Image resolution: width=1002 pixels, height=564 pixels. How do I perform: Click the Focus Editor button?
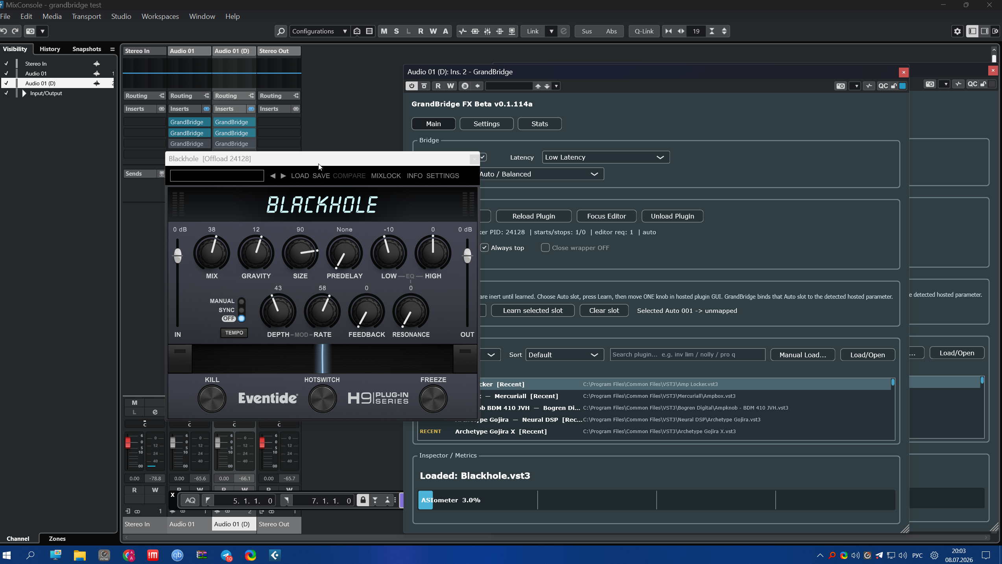(x=606, y=216)
